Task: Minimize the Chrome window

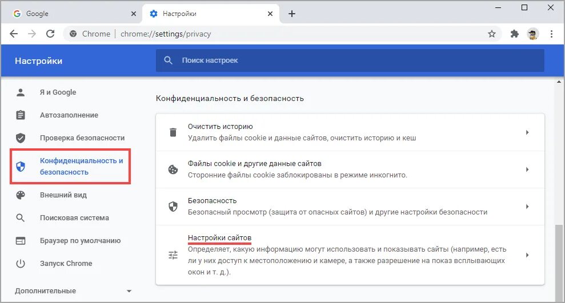Action: 498,7
